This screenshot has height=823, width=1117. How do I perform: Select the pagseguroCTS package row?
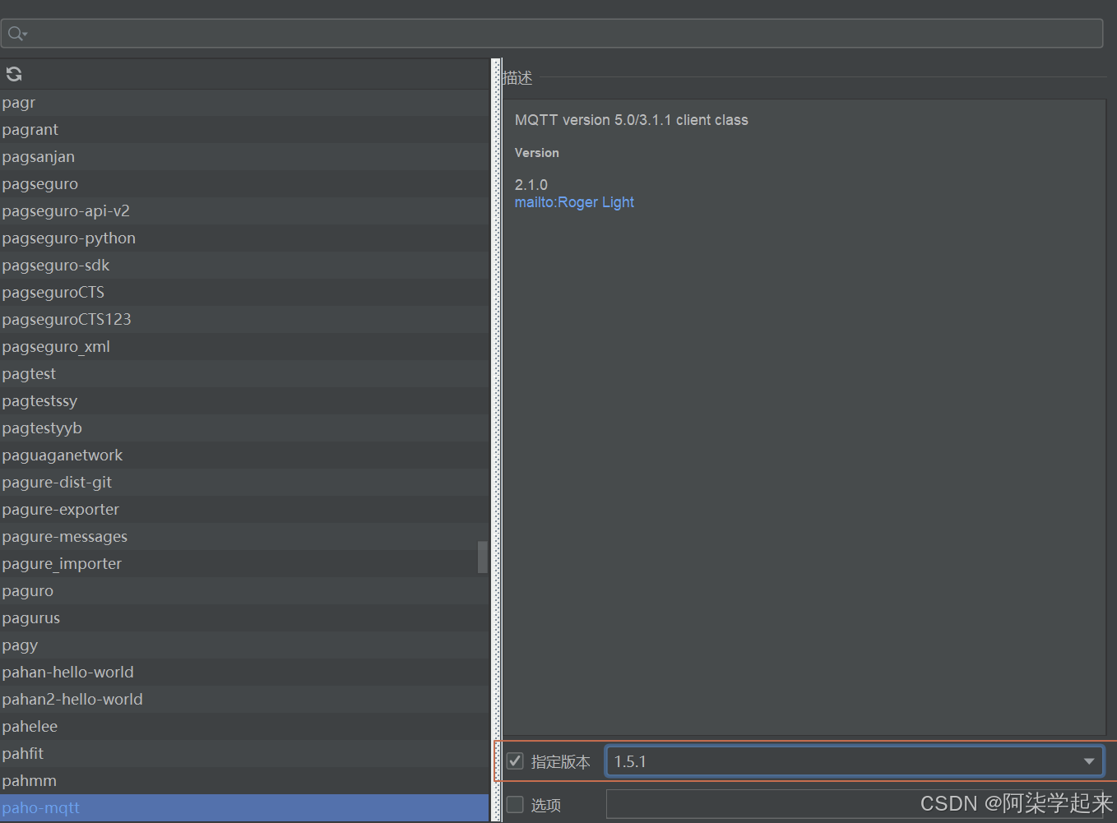(244, 292)
